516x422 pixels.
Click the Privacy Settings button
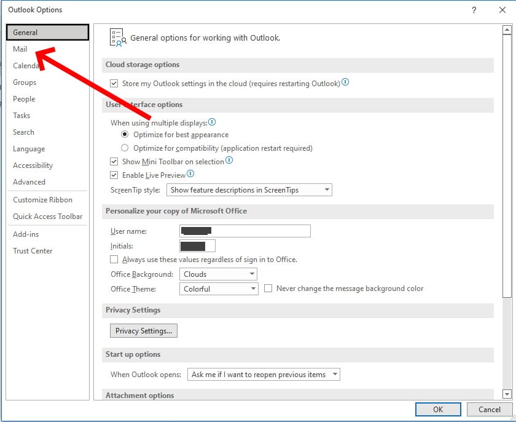144,331
